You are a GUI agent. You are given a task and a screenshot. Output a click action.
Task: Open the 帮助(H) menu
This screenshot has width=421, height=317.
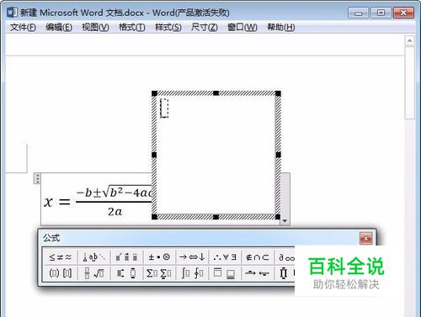[x=281, y=28]
